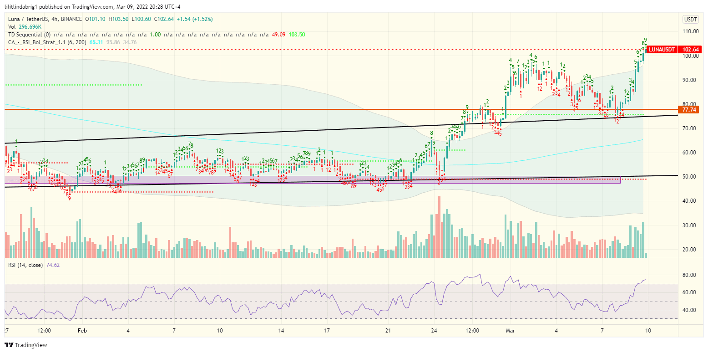Open the lilitlindabrig1 profile link
Viewport: 708px width, 353px height.
(x=20, y=6)
